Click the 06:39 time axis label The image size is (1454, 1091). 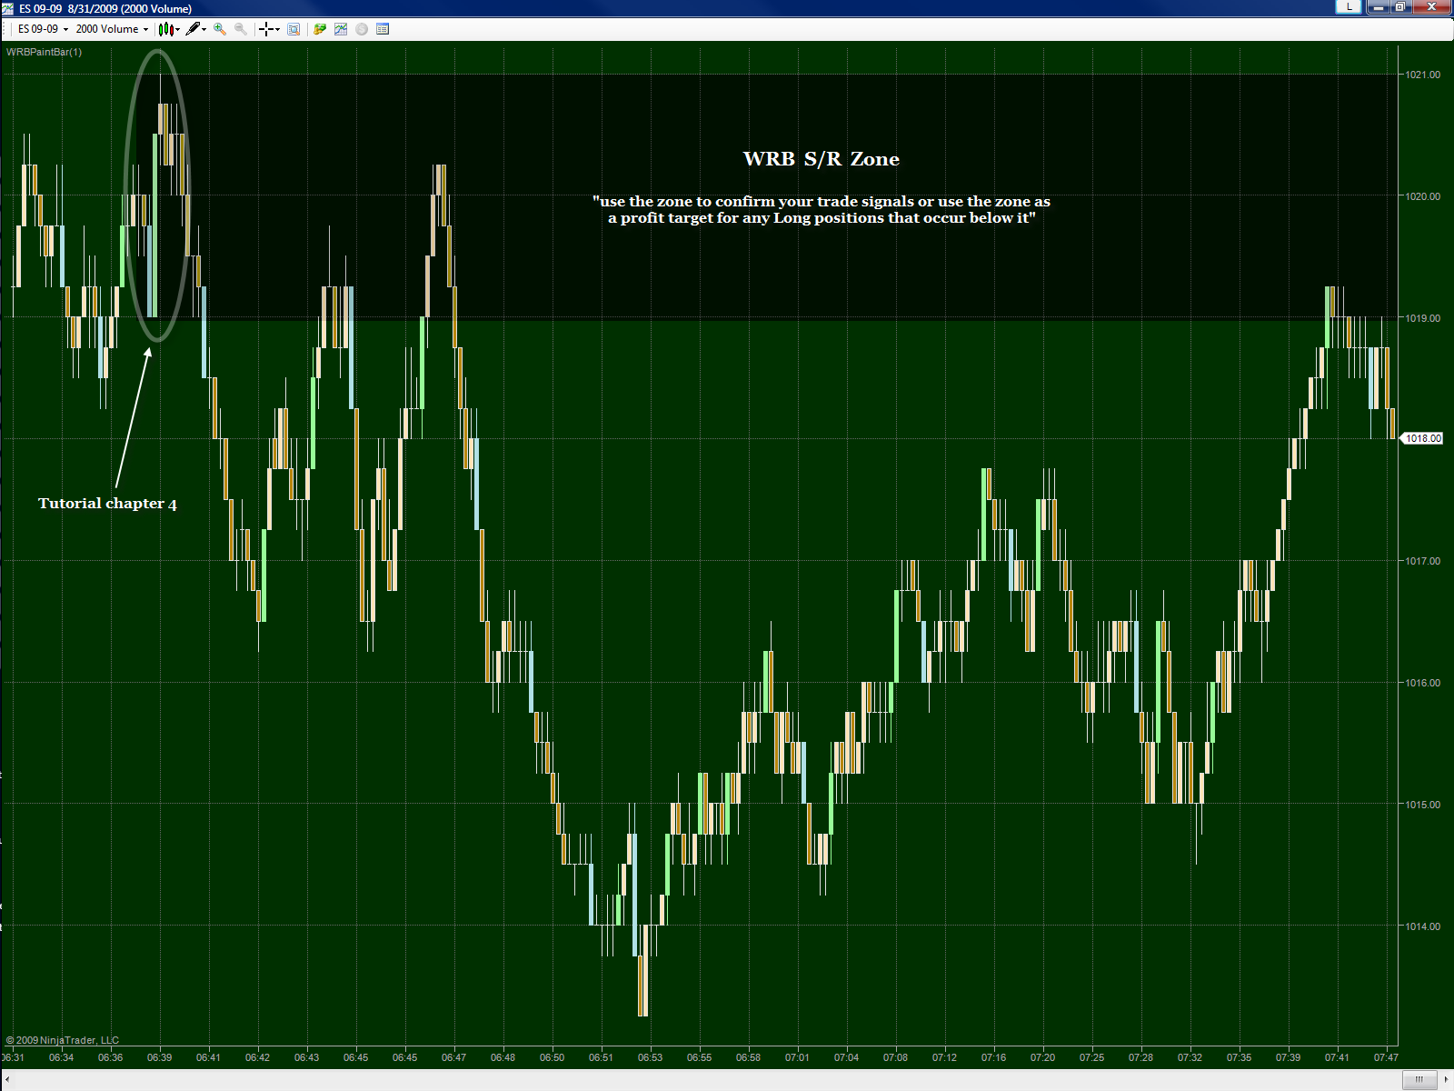pyautogui.click(x=159, y=1057)
